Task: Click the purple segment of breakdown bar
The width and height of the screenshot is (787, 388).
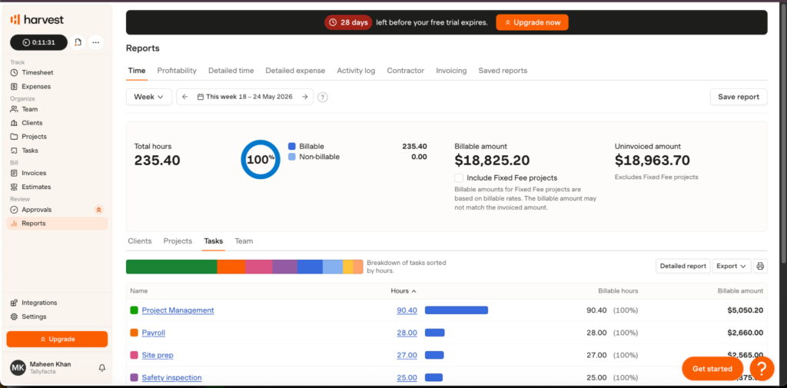Action: pos(284,267)
